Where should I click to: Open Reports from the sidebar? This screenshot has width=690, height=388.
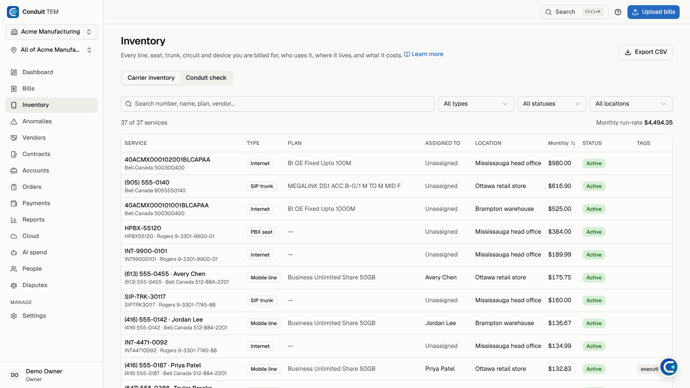51,220
